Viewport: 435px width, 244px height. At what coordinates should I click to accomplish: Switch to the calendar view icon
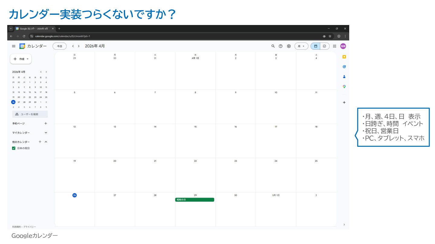point(316,46)
